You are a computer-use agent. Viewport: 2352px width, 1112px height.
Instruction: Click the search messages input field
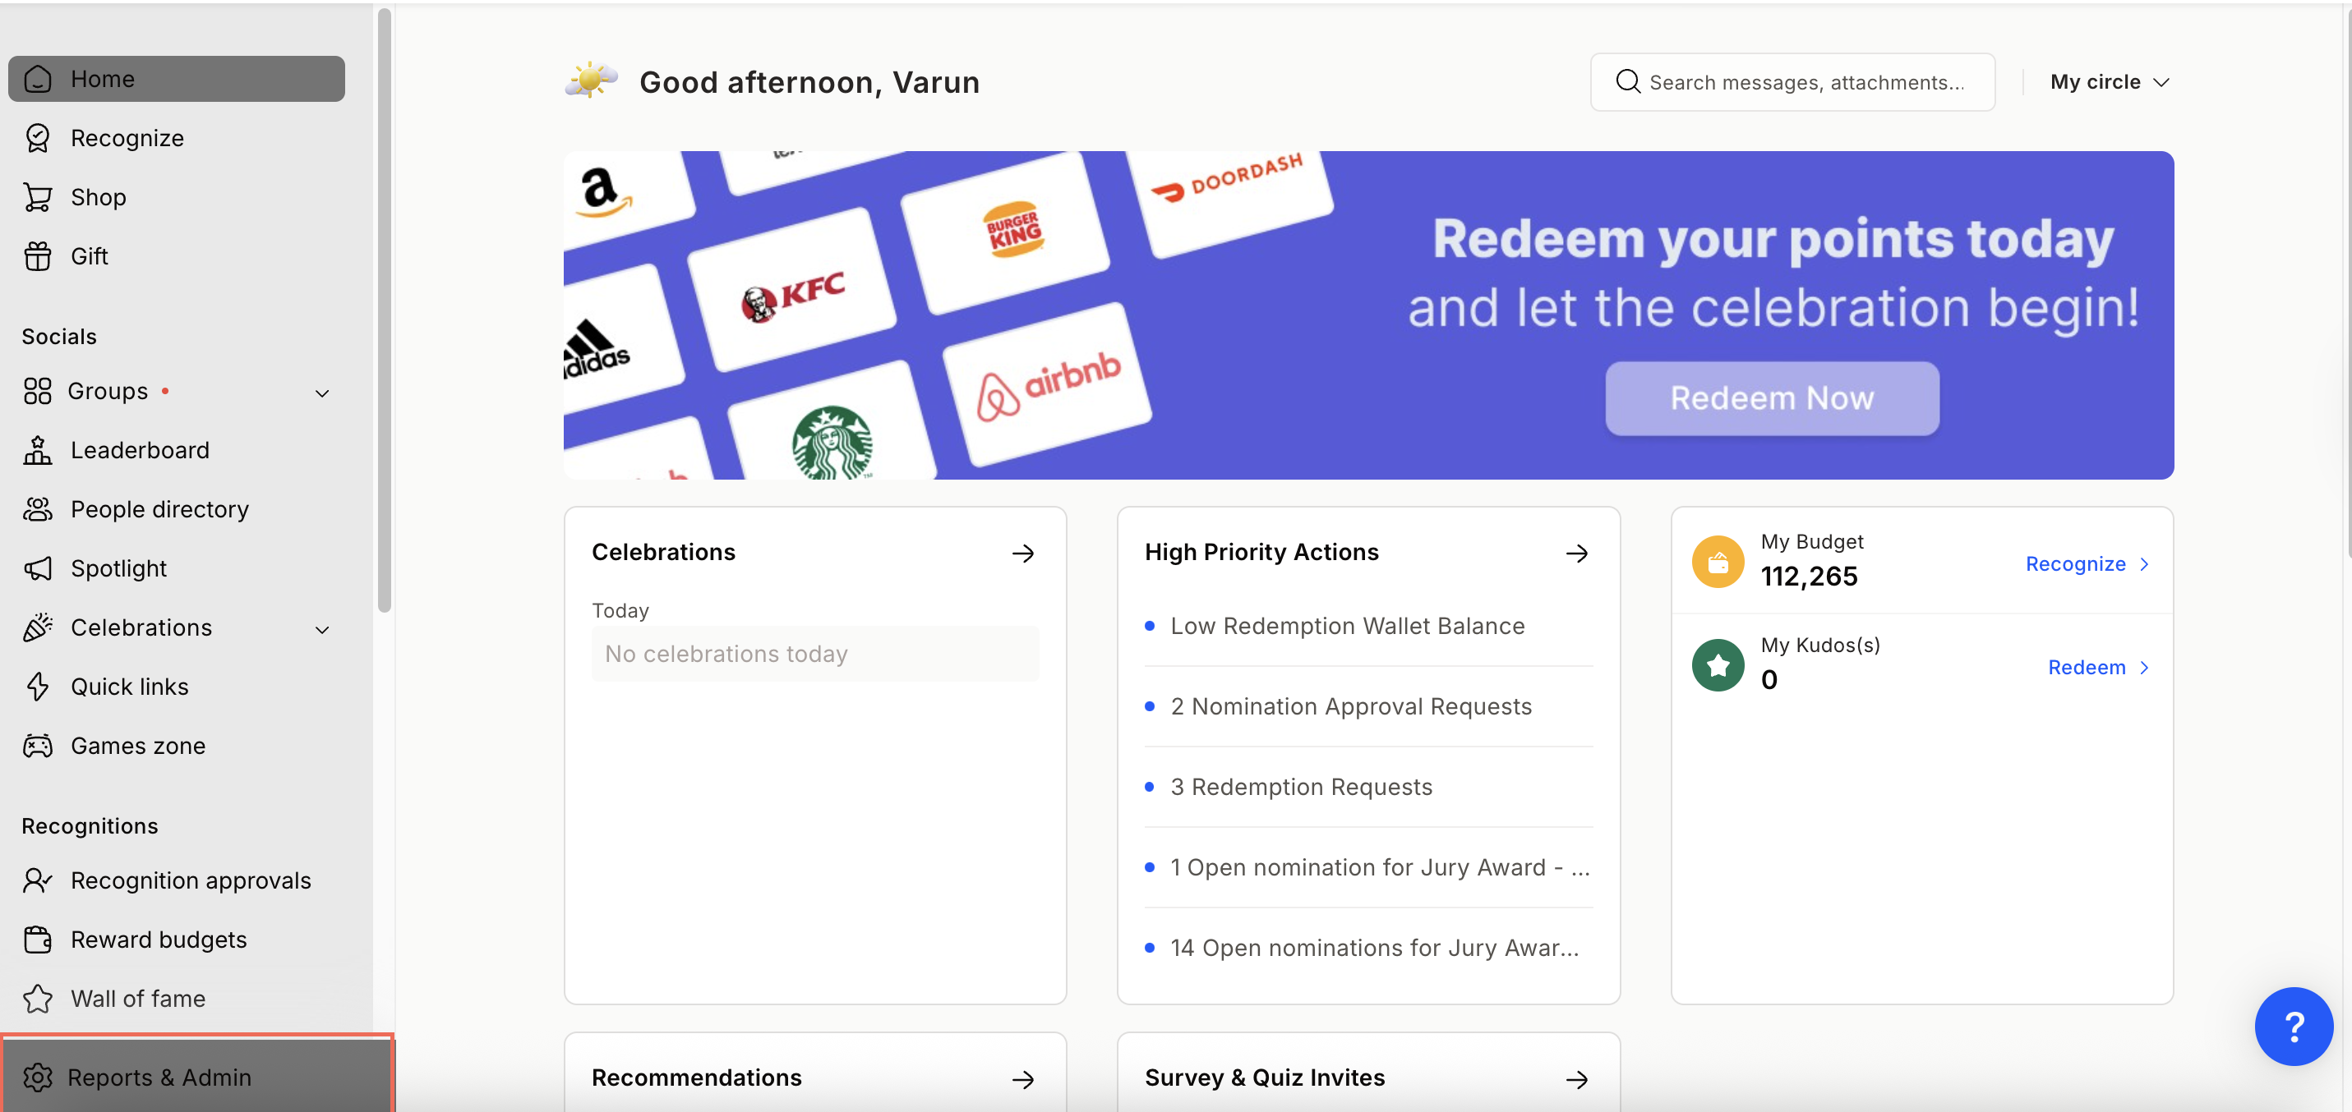(x=1792, y=82)
